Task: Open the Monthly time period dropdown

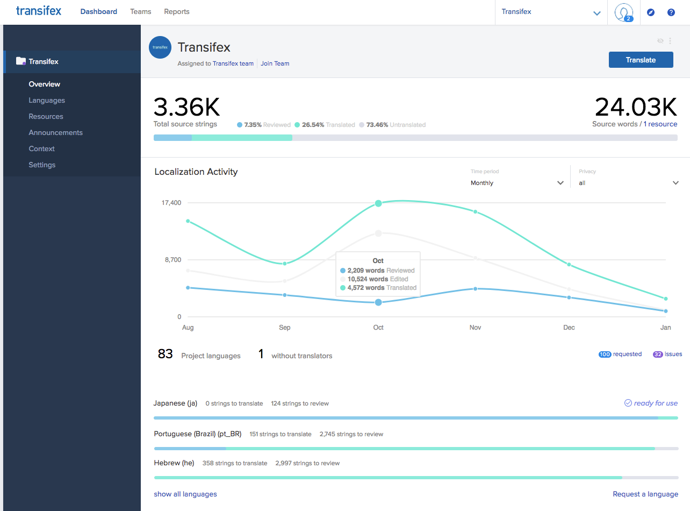Action: click(x=517, y=183)
